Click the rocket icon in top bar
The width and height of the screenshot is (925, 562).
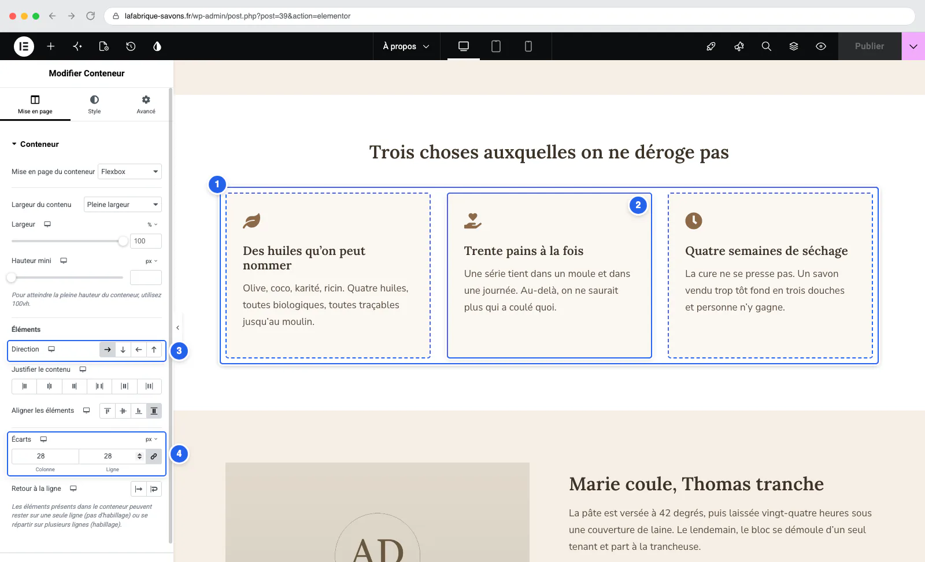click(x=711, y=46)
